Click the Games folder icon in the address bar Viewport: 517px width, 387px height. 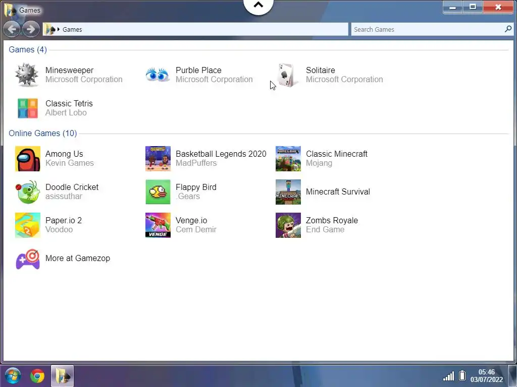tap(50, 29)
